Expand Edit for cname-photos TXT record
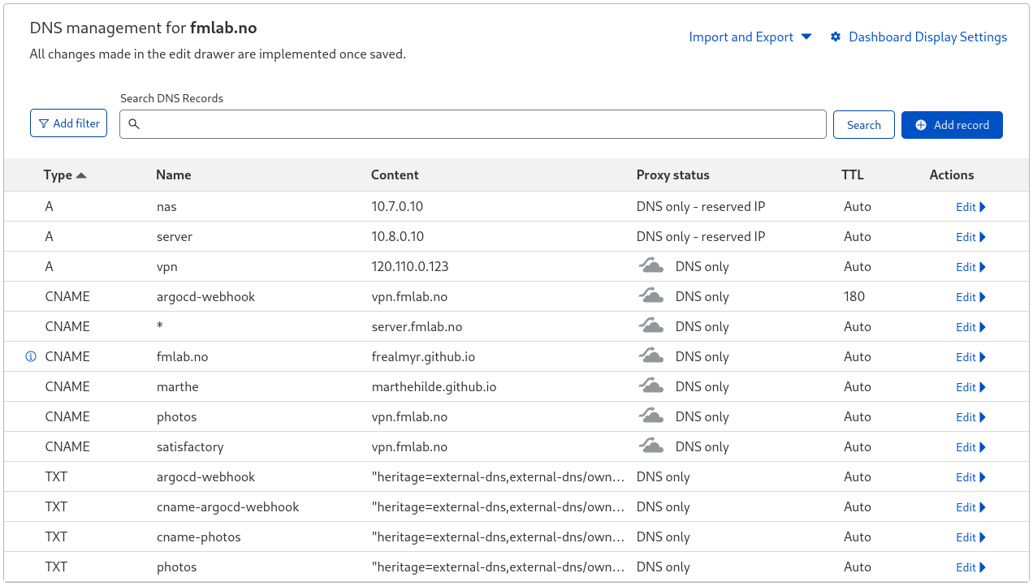The image size is (1033, 586). 970,537
